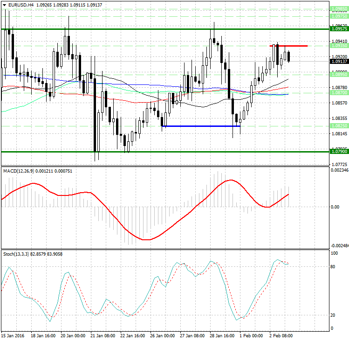Click the 1.08700 price level label
349x341 pixels.
[x=338, y=93]
